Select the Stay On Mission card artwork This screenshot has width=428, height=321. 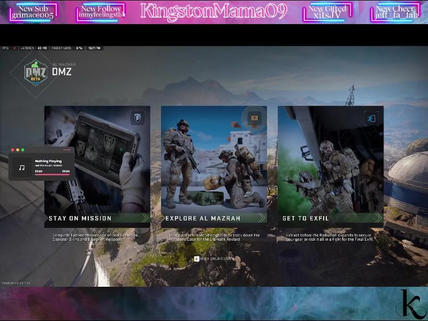coord(97,160)
